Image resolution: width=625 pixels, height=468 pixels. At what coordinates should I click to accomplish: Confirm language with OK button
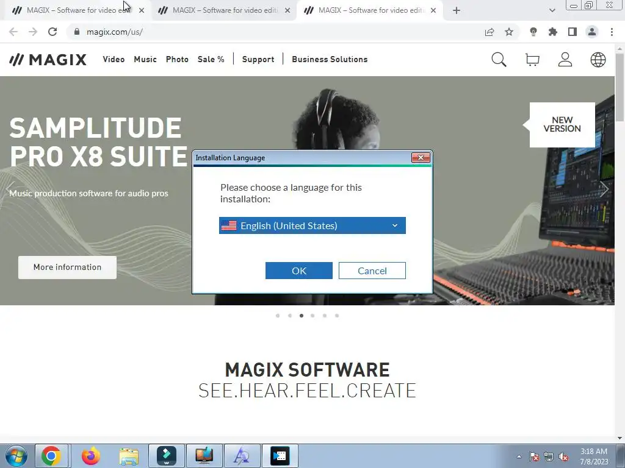click(299, 271)
